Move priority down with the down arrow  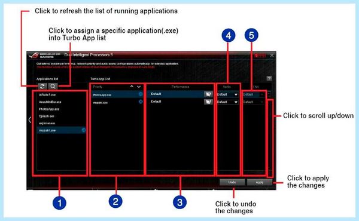coord(139,87)
